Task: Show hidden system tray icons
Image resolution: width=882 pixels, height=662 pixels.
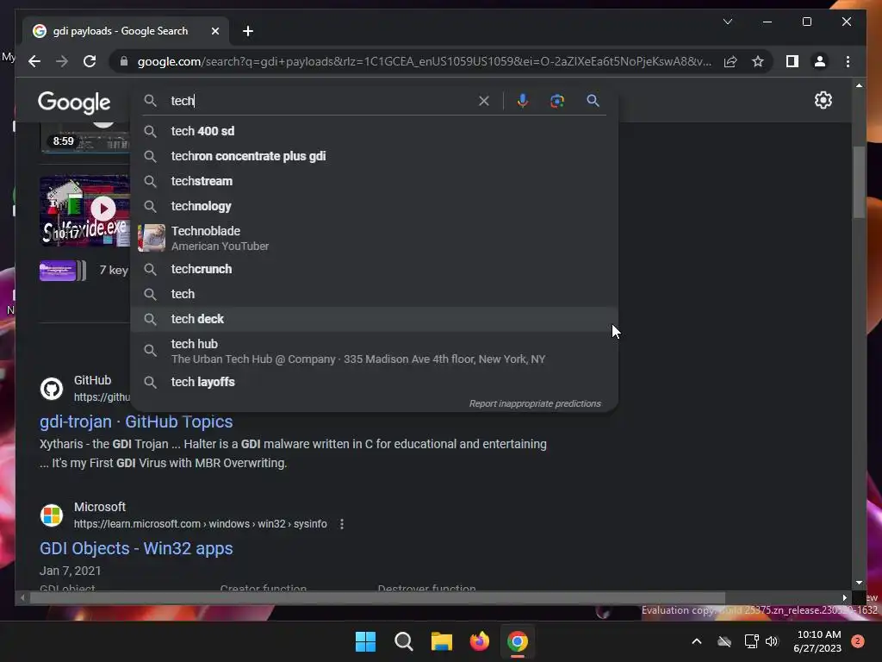Action: pyautogui.click(x=696, y=641)
